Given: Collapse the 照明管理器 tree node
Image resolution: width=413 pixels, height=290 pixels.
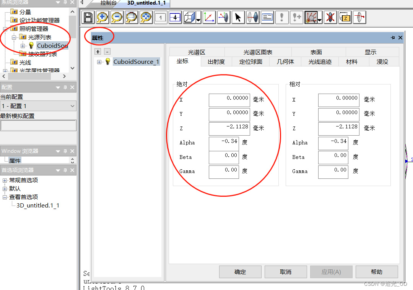Looking at the screenshot, I should (x=5, y=29).
